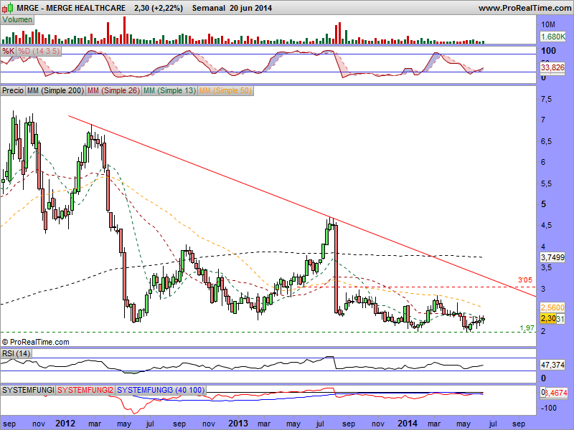Click the 10M volume axis label

pos(548,24)
